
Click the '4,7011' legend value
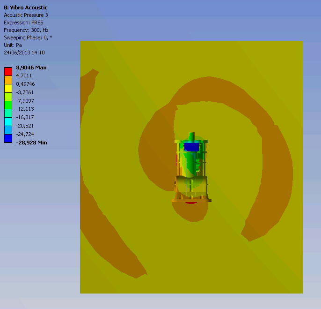[x=24, y=75]
